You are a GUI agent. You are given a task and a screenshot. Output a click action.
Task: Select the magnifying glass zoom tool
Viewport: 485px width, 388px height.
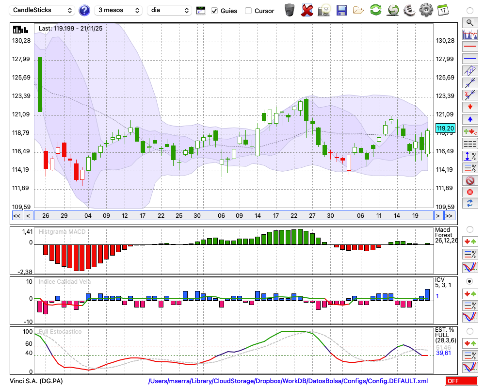pyautogui.click(x=470, y=23)
